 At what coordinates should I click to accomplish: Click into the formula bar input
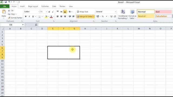pos(105,25)
